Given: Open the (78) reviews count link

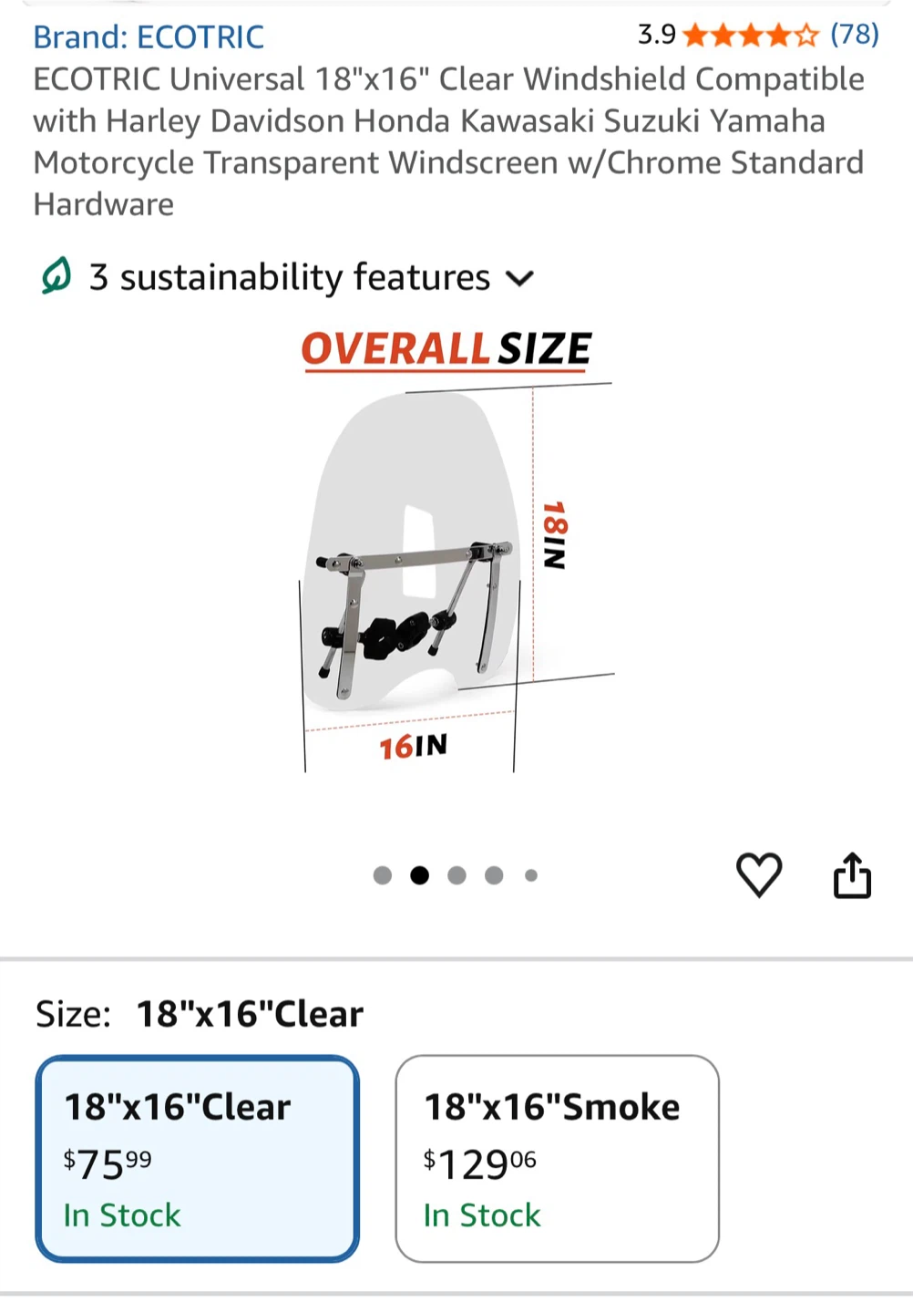Looking at the screenshot, I should (x=855, y=35).
